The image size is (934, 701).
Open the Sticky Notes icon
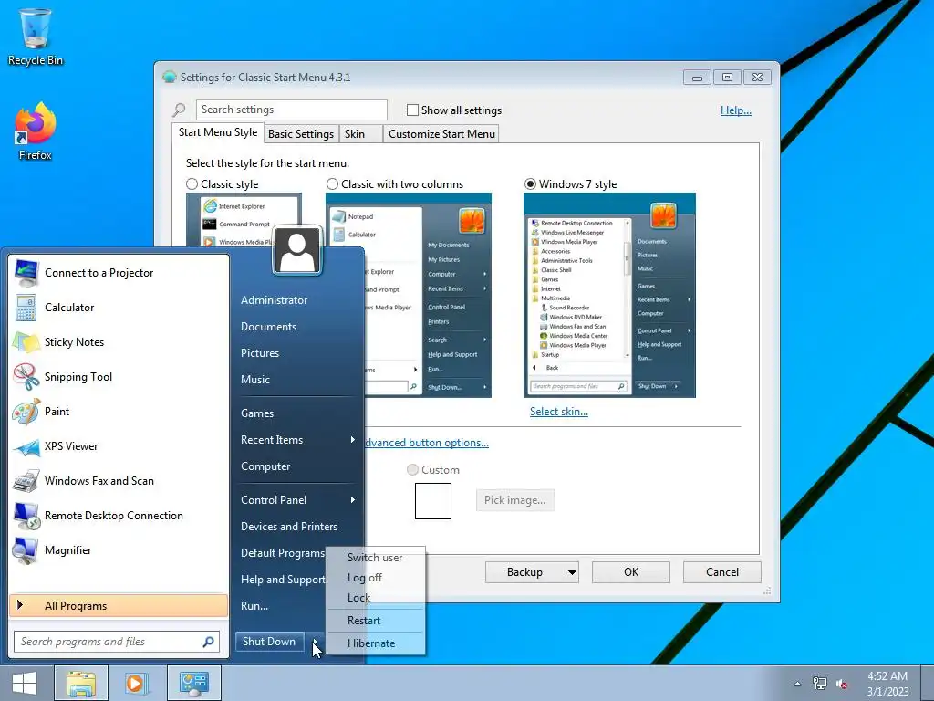tap(26, 342)
